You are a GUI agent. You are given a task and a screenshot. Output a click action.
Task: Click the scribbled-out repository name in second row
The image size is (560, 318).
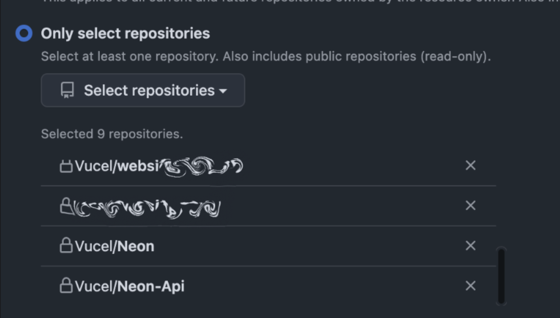[x=147, y=208]
